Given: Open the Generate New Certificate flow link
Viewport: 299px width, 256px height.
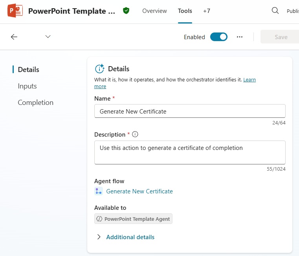Looking at the screenshot, I should [x=139, y=191].
